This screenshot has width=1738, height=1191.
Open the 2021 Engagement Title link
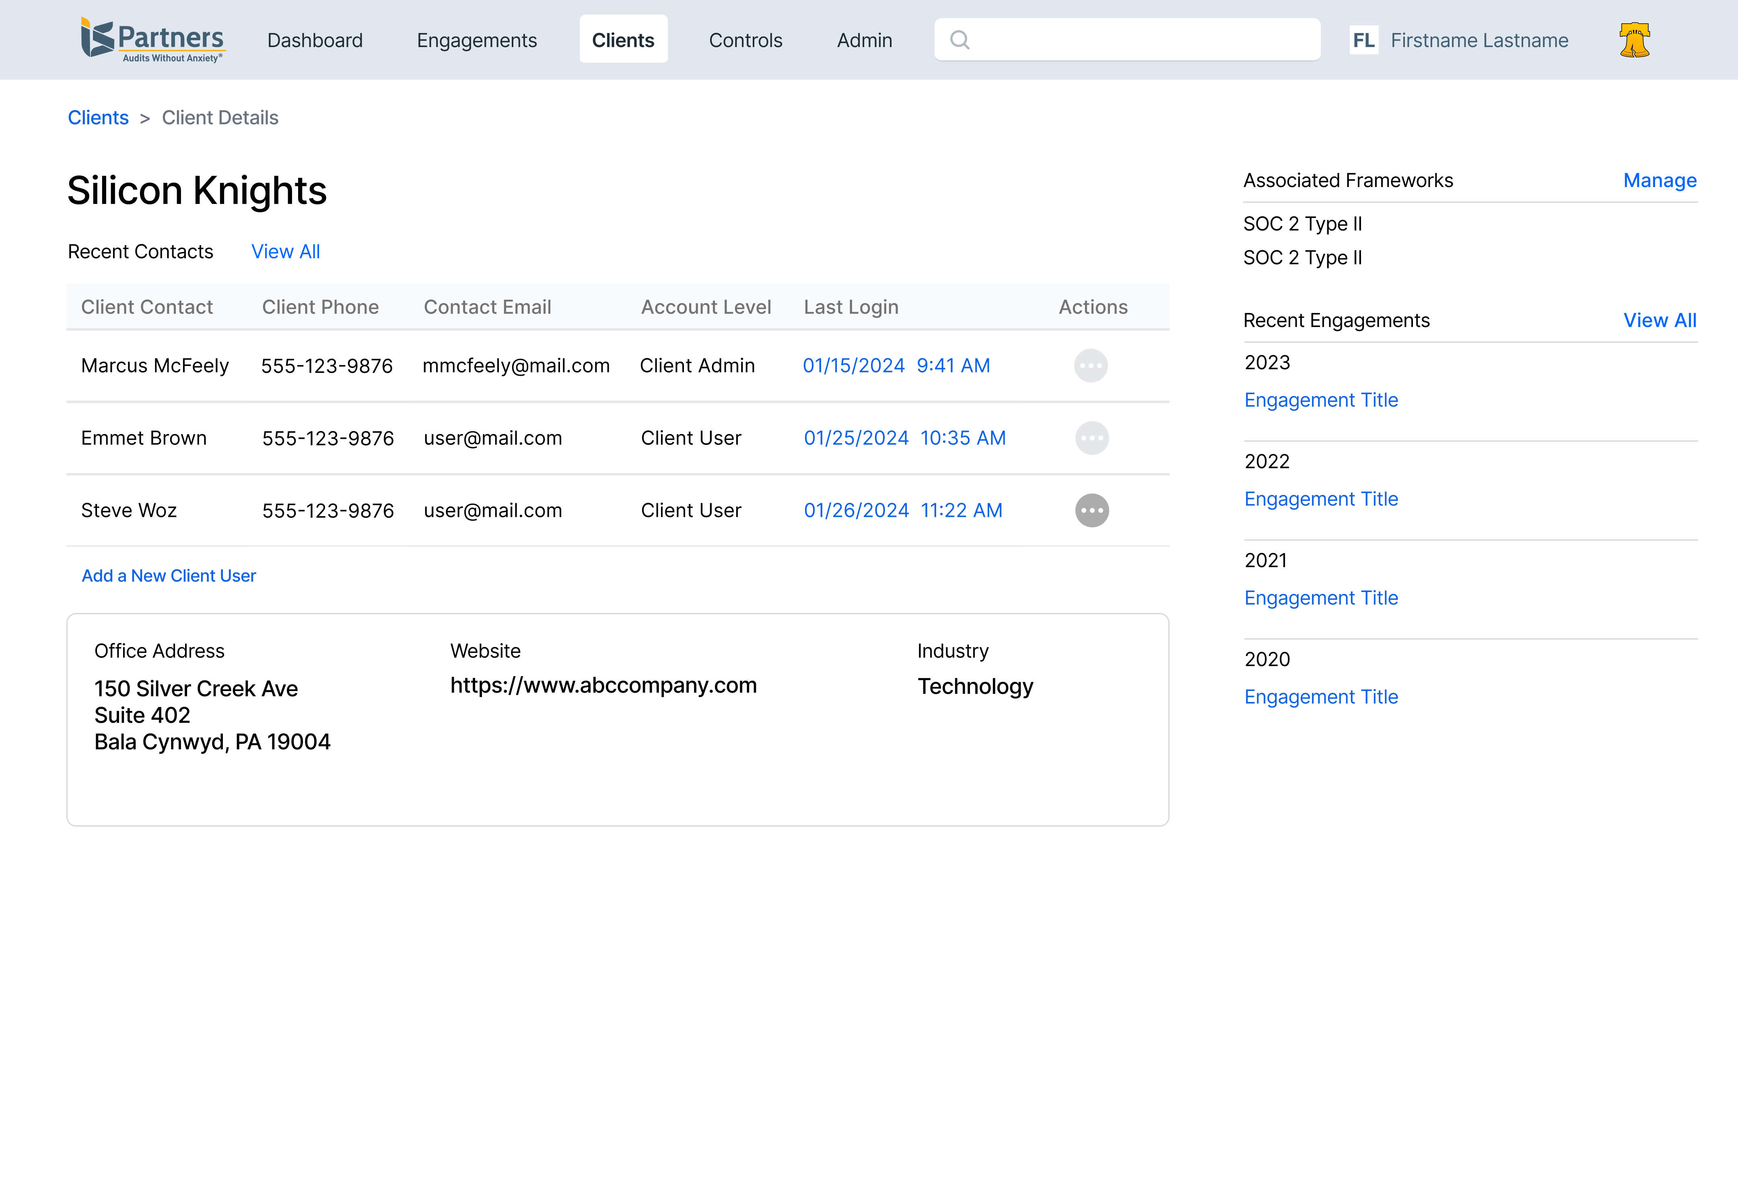[x=1321, y=598]
